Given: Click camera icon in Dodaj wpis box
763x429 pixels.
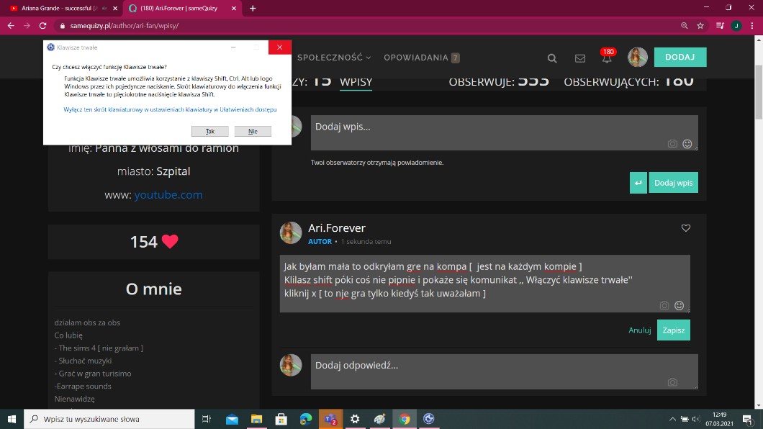Looking at the screenshot, I should [x=672, y=144].
